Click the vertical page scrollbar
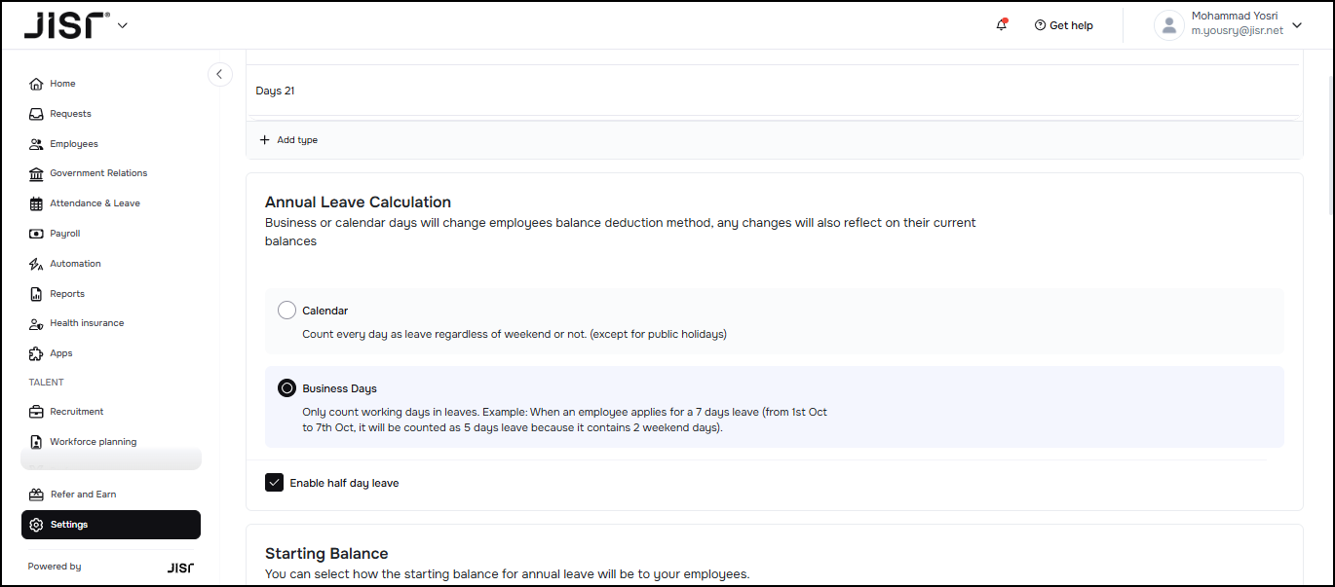 [x=1328, y=146]
